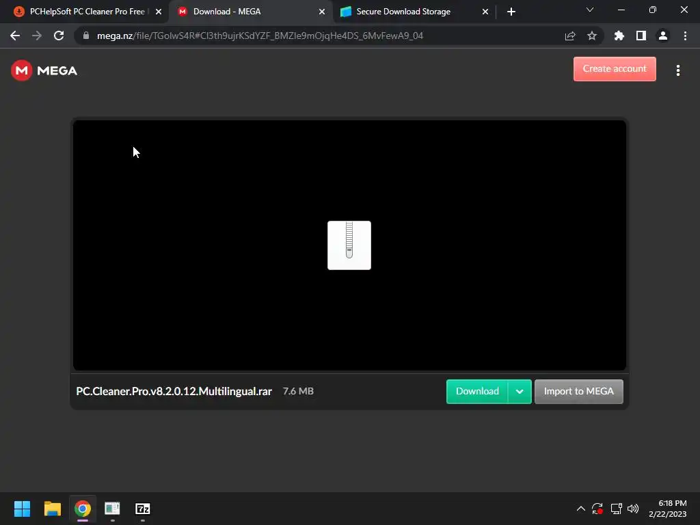Open 7-Zip from taskbar
The height and width of the screenshot is (525, 700).
click(142, 509)
